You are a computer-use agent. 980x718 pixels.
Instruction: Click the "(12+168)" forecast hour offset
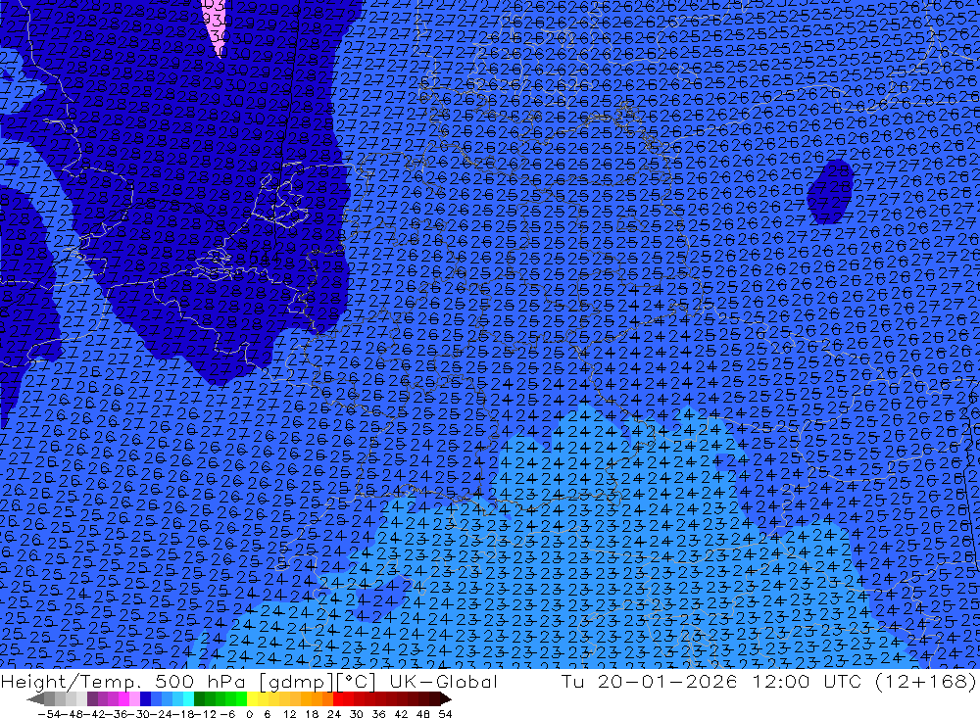926,681
